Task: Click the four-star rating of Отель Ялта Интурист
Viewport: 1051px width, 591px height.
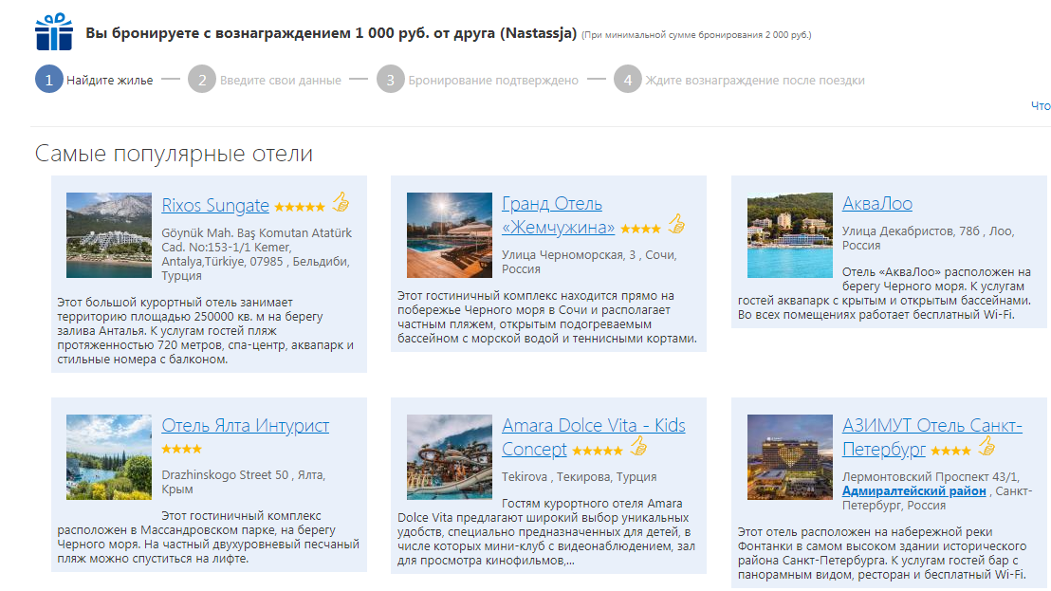Action: (x=181, y=449)
